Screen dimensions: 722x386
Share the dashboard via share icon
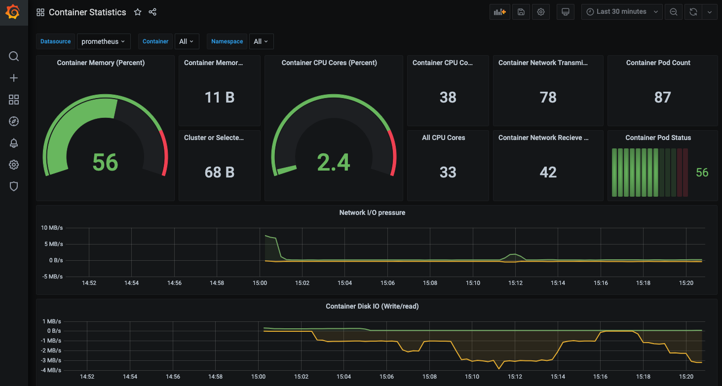click(x=152, y=12)
